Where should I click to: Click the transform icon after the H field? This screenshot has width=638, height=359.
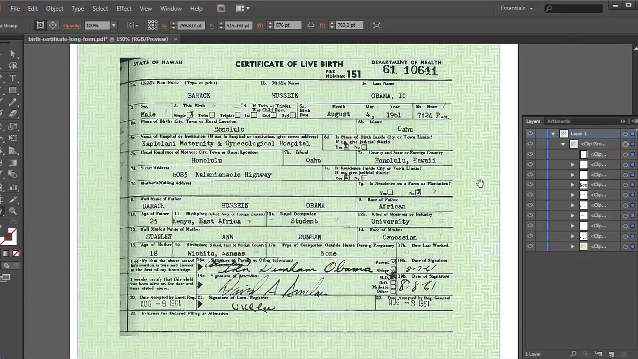(x=377, y=25)
